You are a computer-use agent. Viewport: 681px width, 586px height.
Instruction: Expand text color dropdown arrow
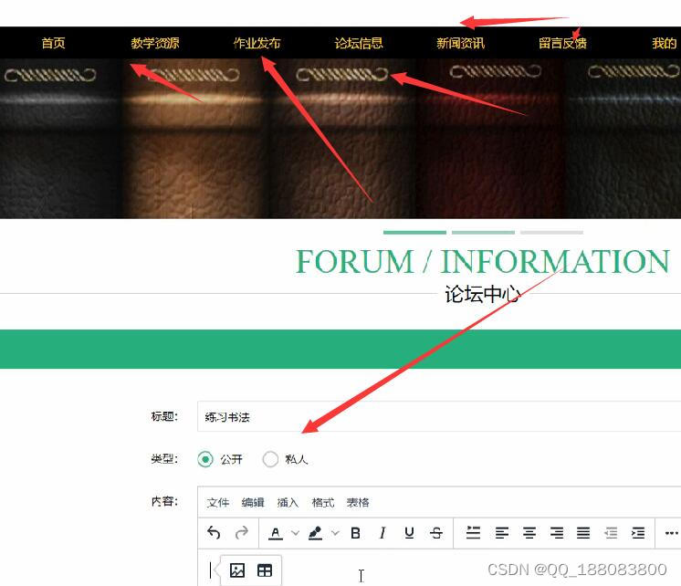[x=296, y=533]
